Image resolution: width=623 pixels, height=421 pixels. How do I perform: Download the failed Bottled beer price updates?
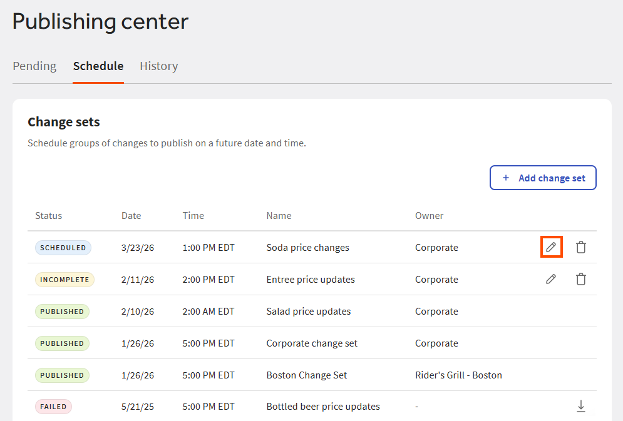(581, 407)
